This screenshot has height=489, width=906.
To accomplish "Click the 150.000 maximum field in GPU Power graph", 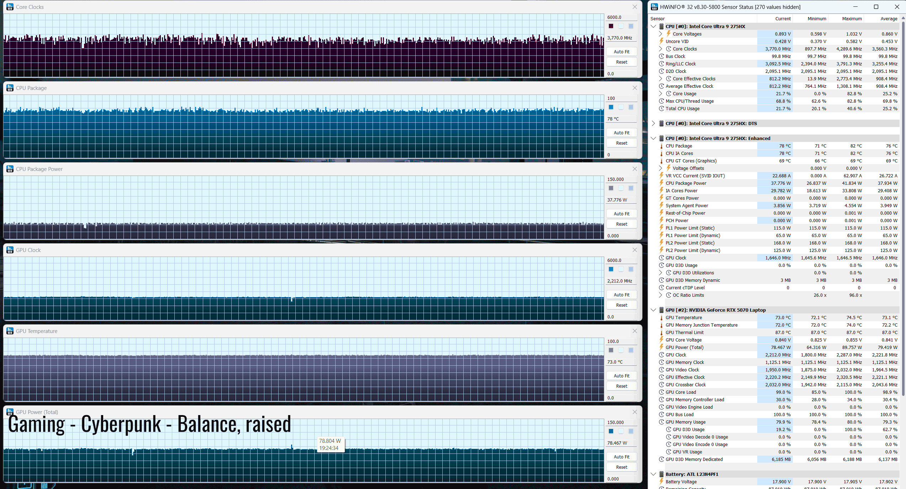I will pyautogui.click(x=621, y=422).
